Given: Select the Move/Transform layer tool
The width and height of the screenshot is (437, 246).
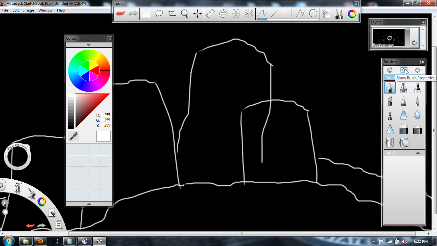Looking at the screenshot, I should [197, 13].
